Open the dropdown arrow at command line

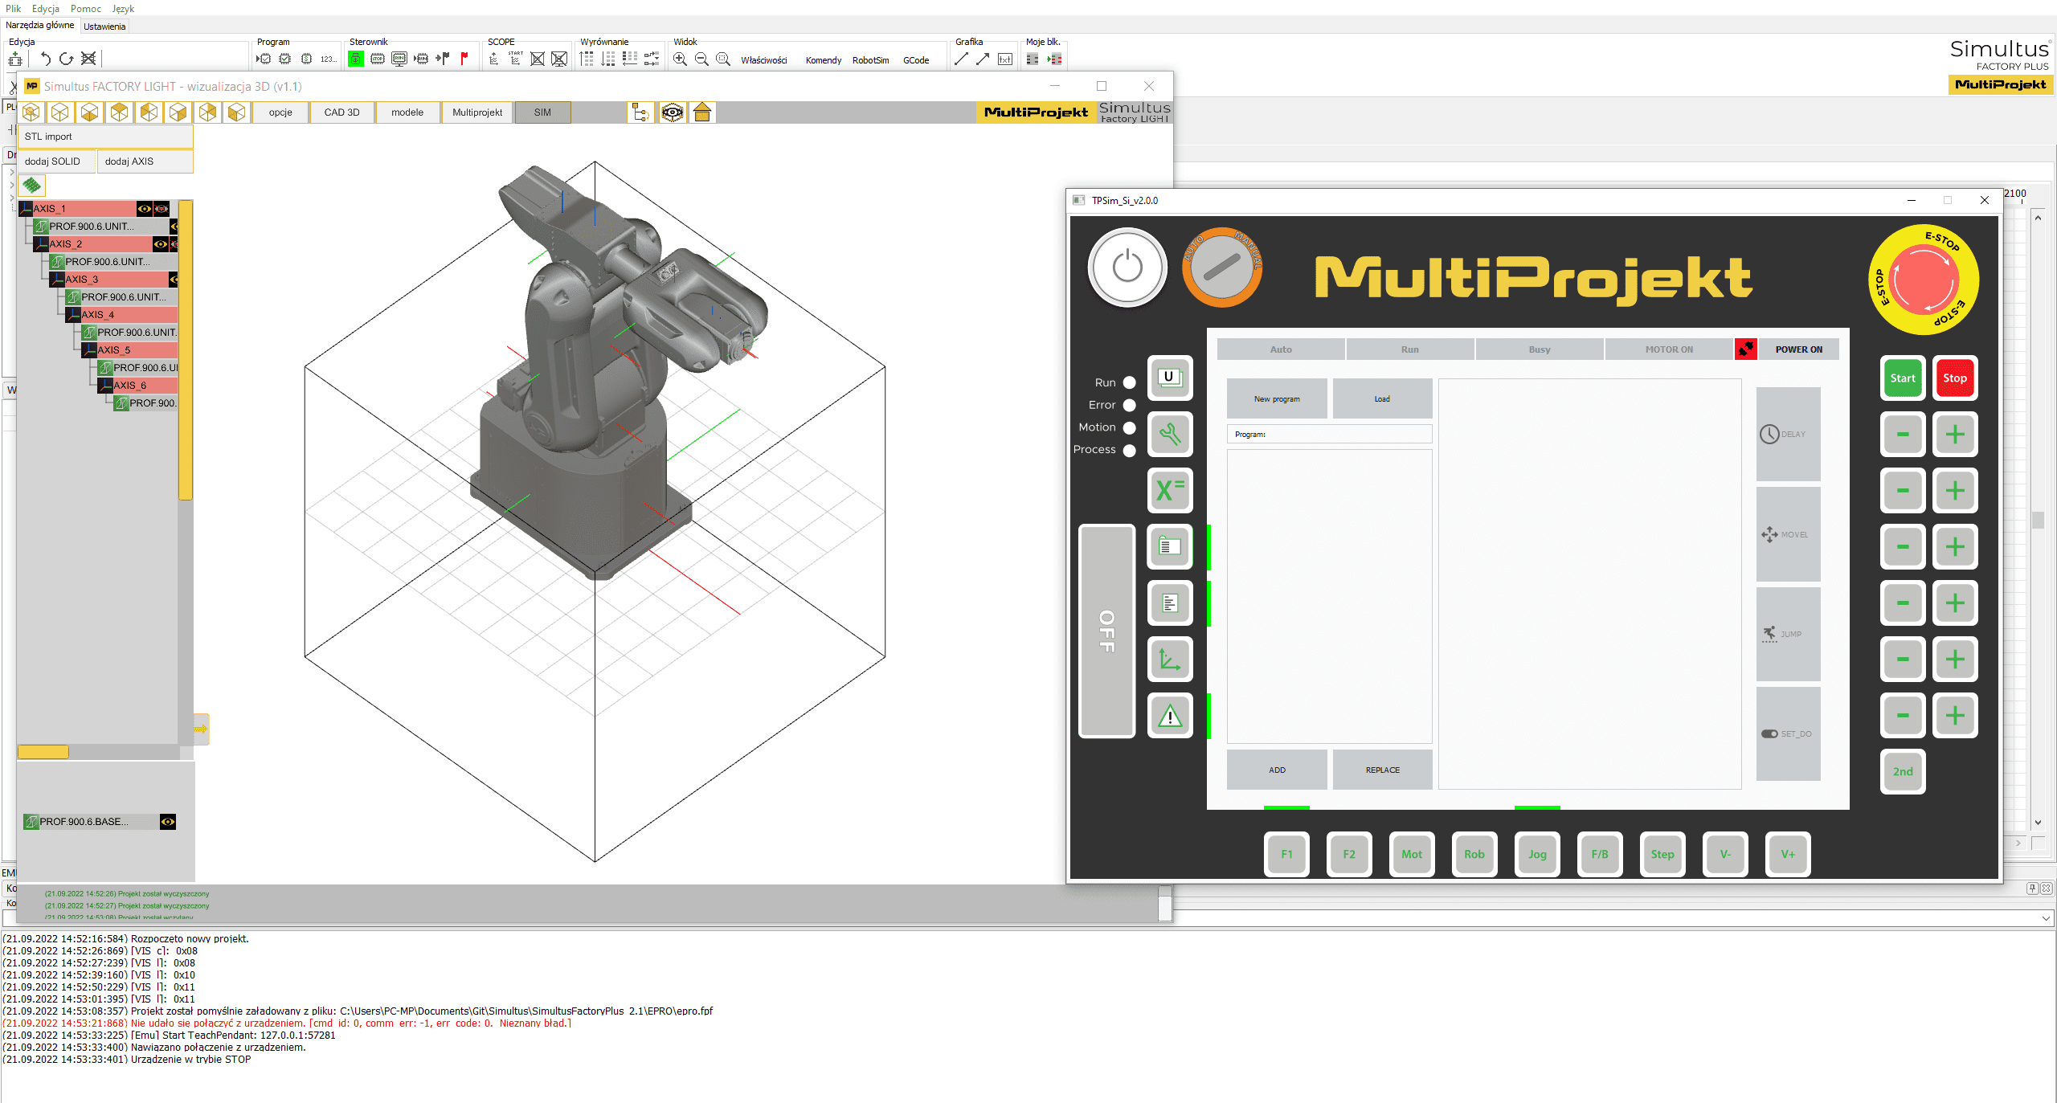tap(2046, 918)
